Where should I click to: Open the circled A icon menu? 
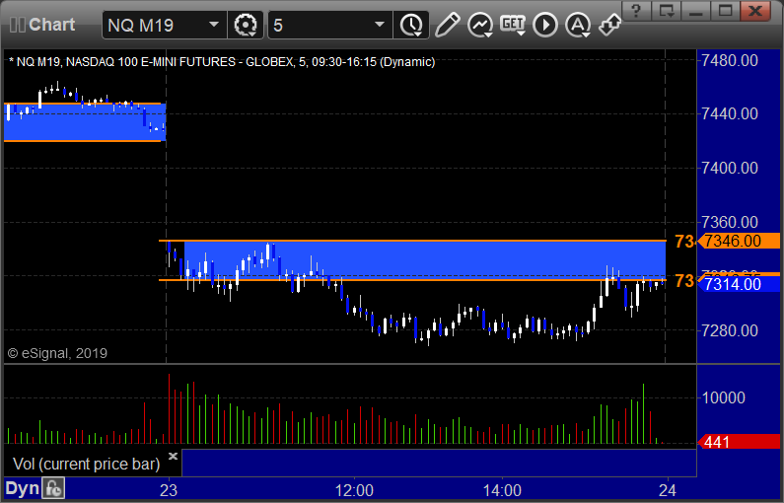click(x=578, y=25)
